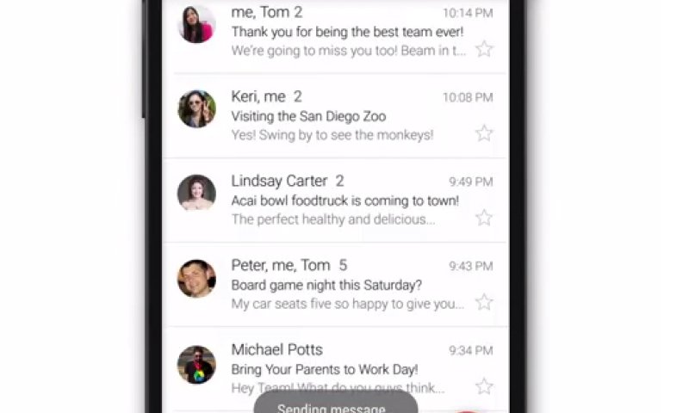Star the 'Thank you for being the best team' email

point(484,49)
